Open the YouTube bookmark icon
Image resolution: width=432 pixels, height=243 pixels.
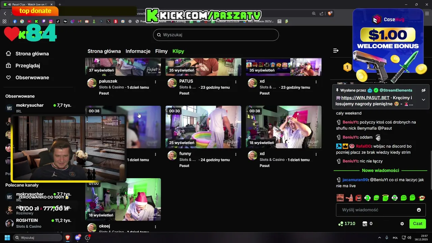tap(29, 21)
